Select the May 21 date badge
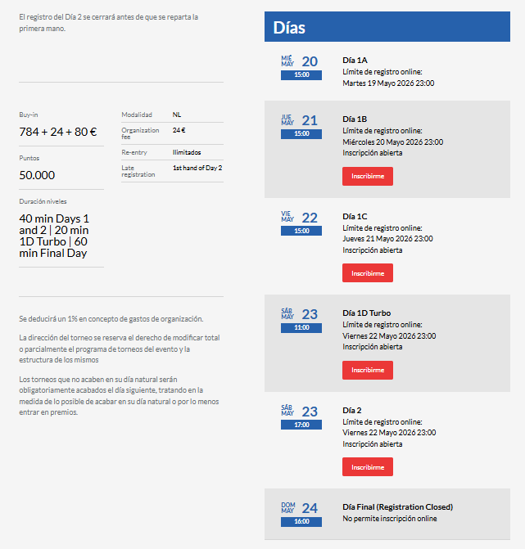 [301, 126]
